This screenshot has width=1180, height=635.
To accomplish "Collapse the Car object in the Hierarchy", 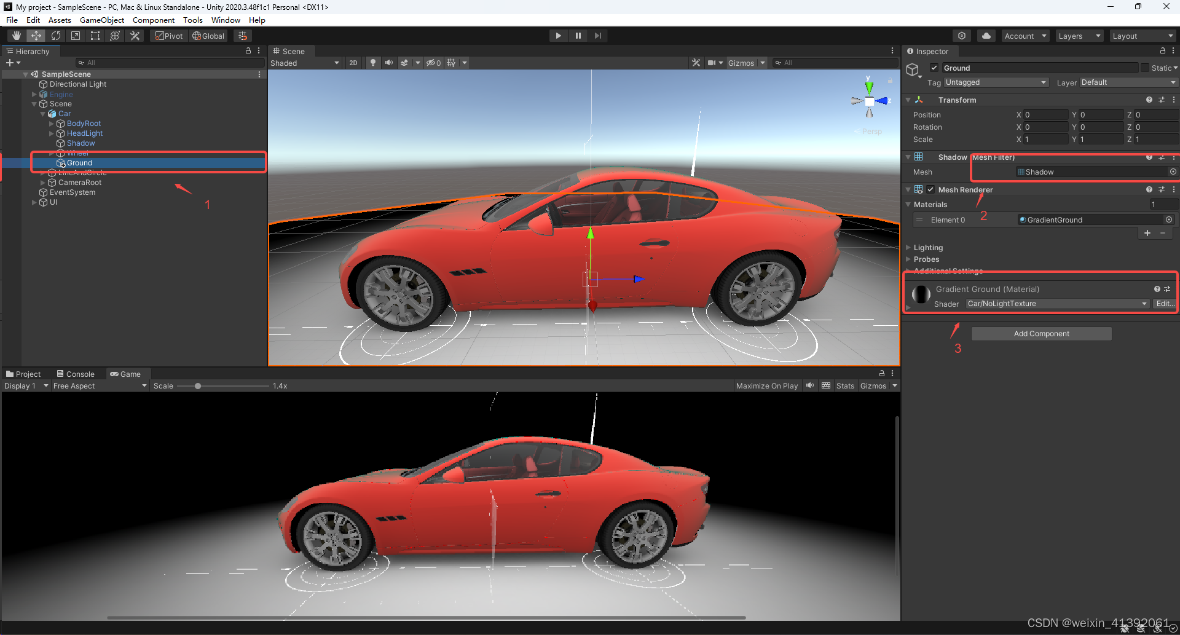I will click(42, 113).
